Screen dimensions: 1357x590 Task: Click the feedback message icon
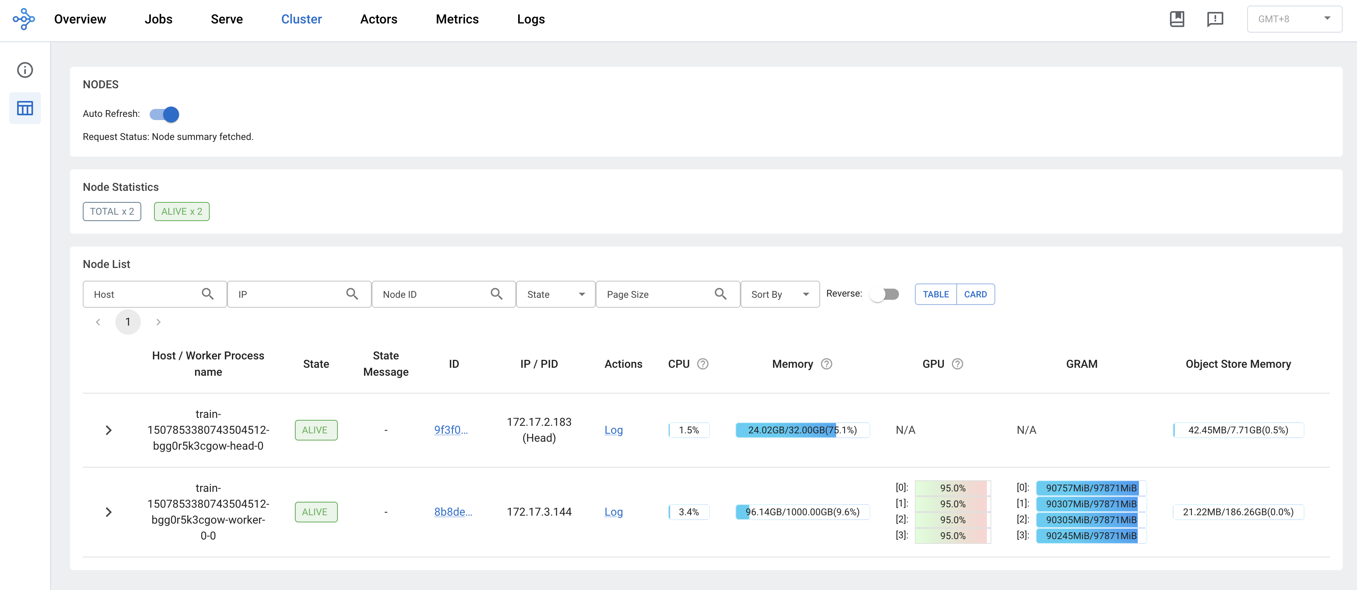pyautogui.click(x=1215, y=19)
